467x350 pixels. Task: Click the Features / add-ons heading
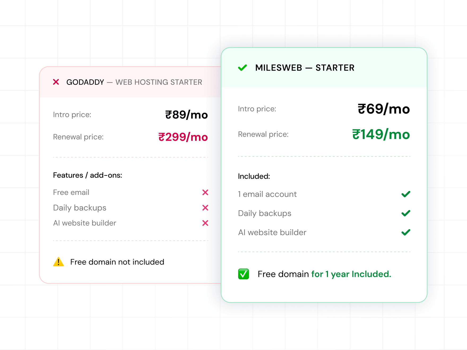pos(88,175)
